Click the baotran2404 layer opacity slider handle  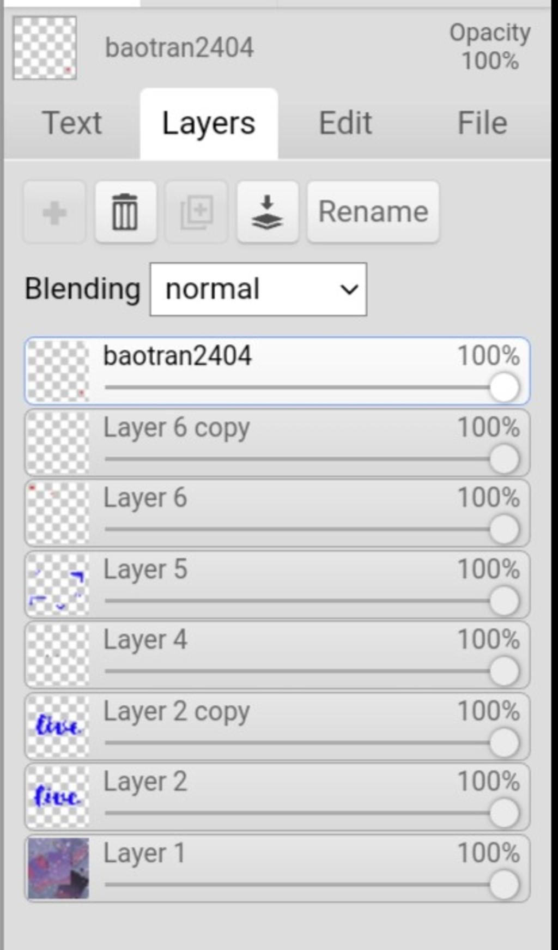click(x=504, y=388)
